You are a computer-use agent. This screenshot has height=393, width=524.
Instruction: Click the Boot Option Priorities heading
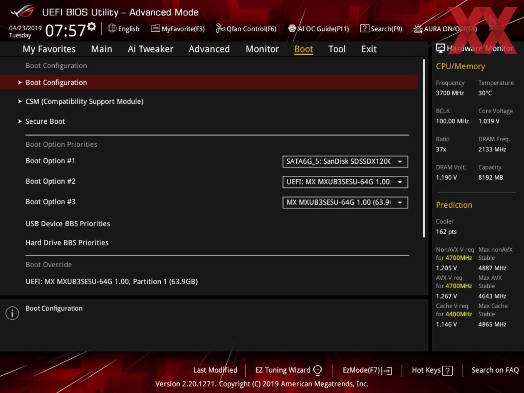click(x=61, y=144)
